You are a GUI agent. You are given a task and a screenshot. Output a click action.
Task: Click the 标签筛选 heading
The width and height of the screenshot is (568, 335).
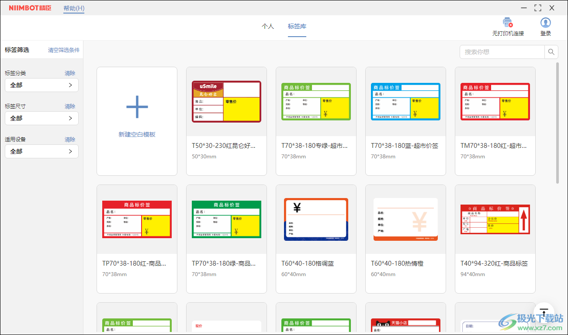[17, 50]
